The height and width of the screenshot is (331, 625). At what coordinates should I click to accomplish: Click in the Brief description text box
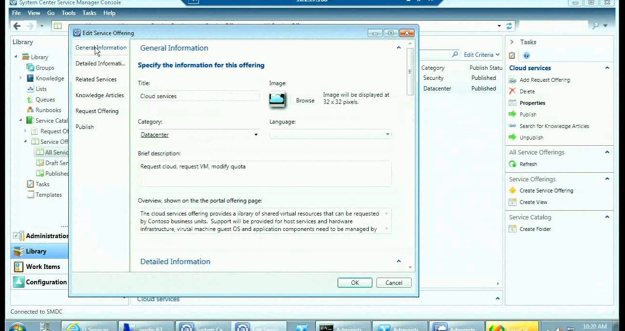(x=264, y=173)
